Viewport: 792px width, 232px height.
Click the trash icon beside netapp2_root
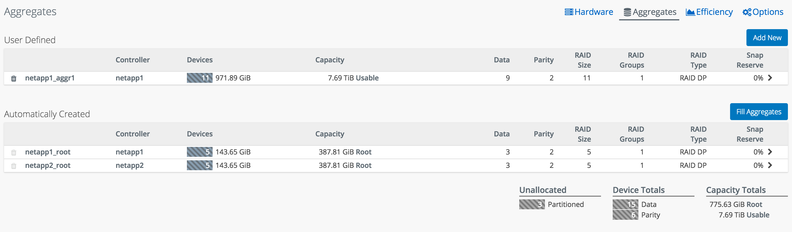click(x=13, y=166)
